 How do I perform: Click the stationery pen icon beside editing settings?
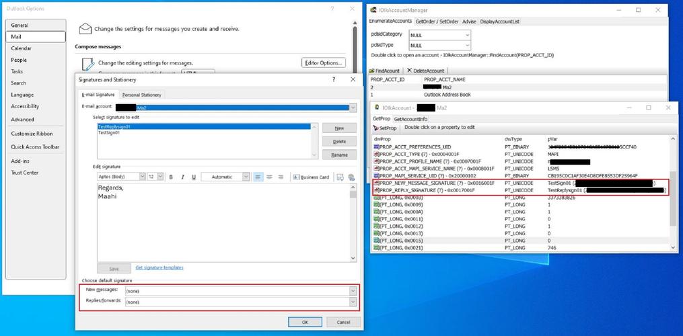[87, 65]
